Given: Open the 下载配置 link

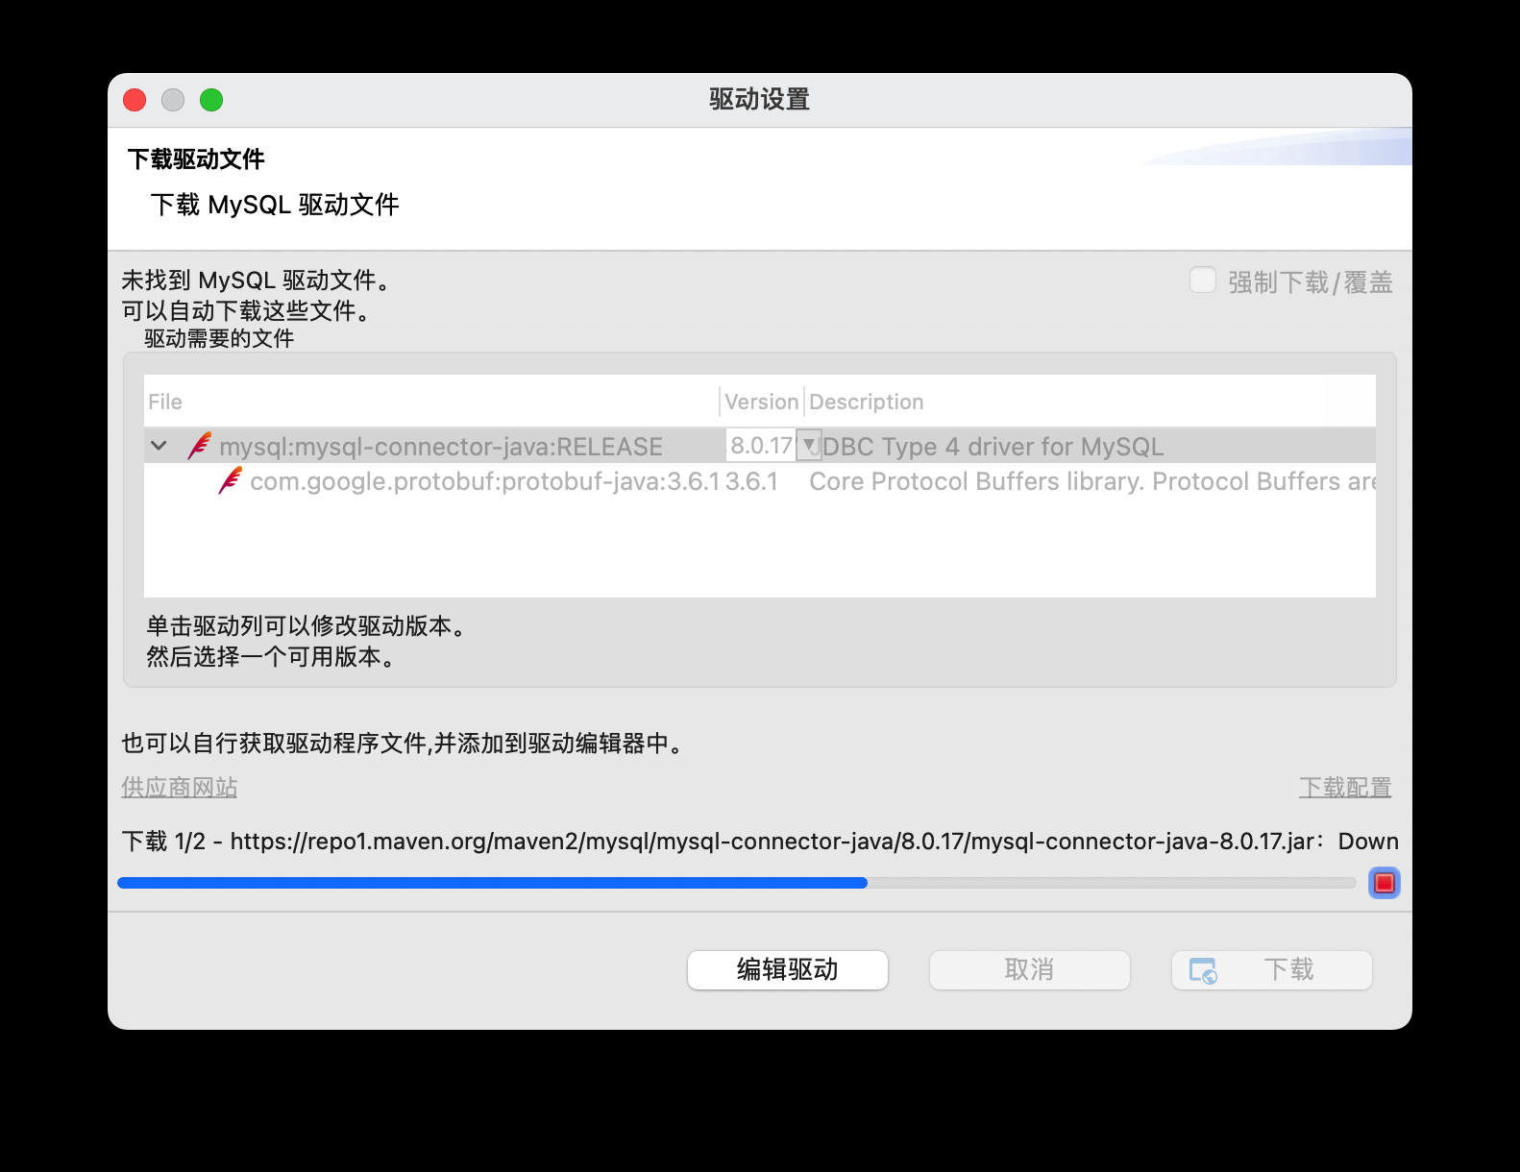Looking at the screenshot, I should click(x=1344, y=788).
